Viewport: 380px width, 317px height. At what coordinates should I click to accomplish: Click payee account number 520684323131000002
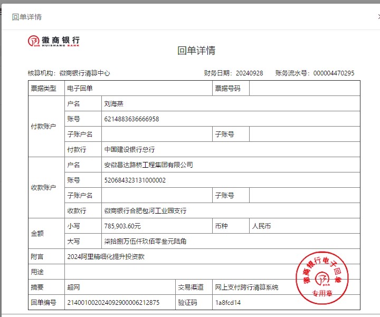pos(135,180)
